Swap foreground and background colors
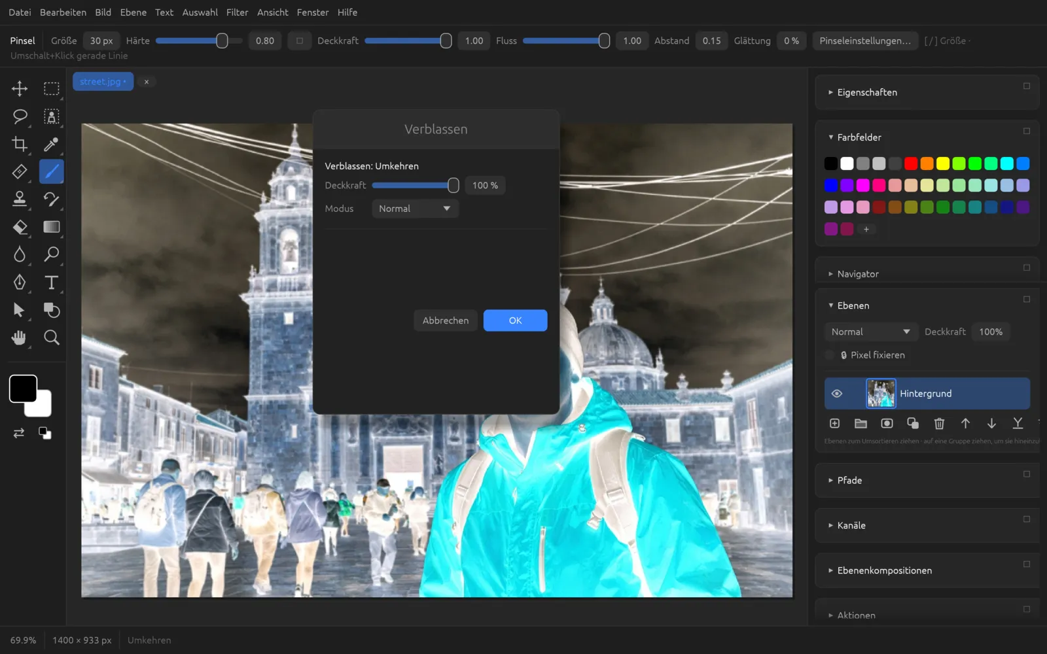1047x654 pixels. pos(19,433)
